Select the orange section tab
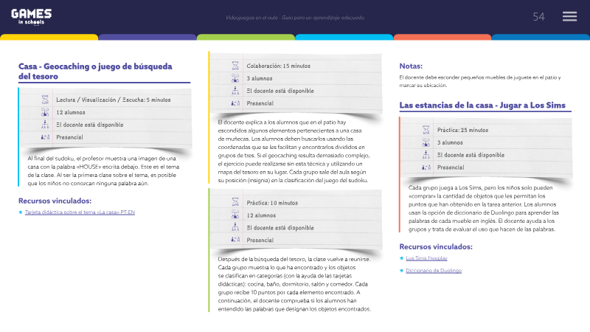This screenshot has width=590, height=332. 442,37
